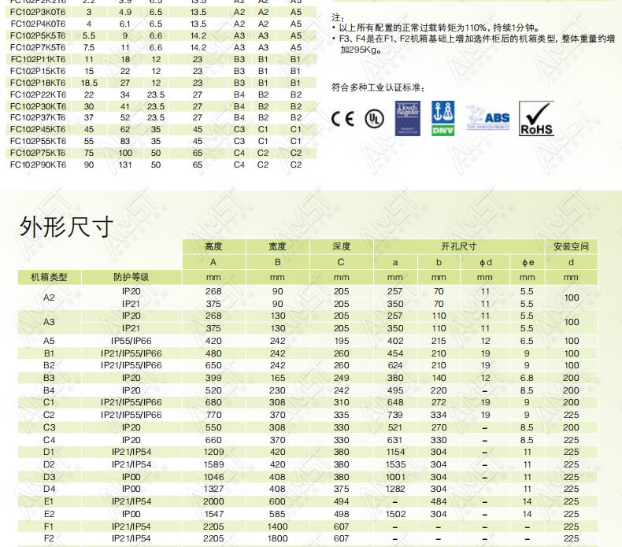
Task: Select the D4 enclosure type label
Action: [x=49, y=489]
